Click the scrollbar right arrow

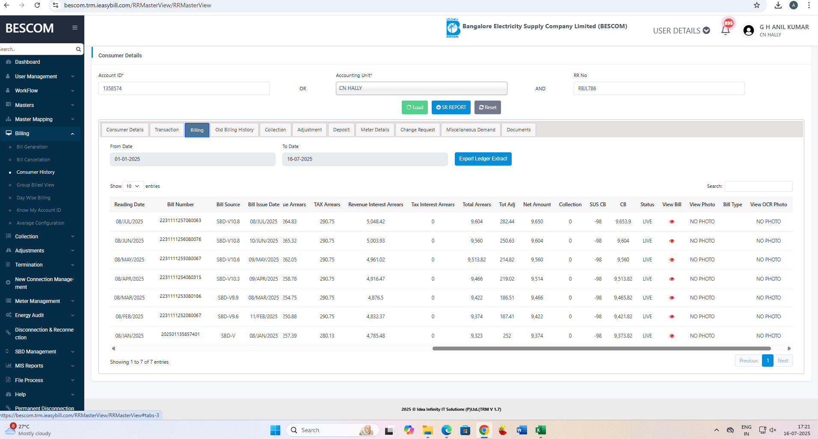(x=789, y=349)
